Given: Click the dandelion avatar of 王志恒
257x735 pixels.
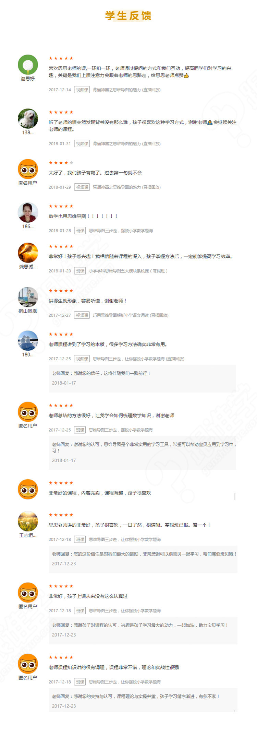Looking at the screenshot, I should [x=28, y=522].
